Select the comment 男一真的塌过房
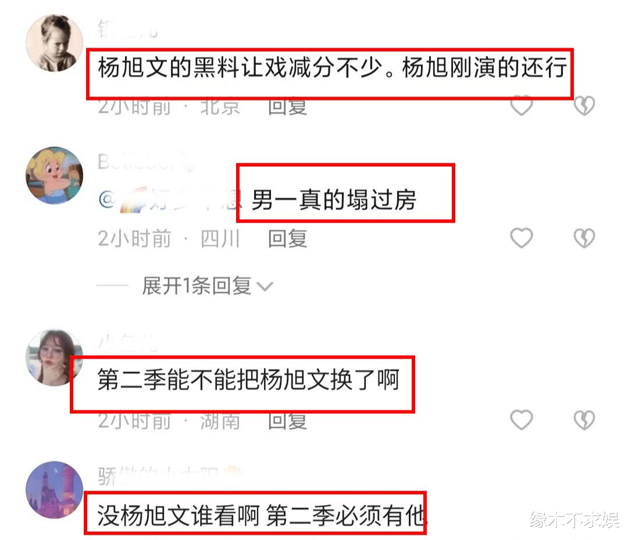The image size is (628, 540). pos(334,199)
